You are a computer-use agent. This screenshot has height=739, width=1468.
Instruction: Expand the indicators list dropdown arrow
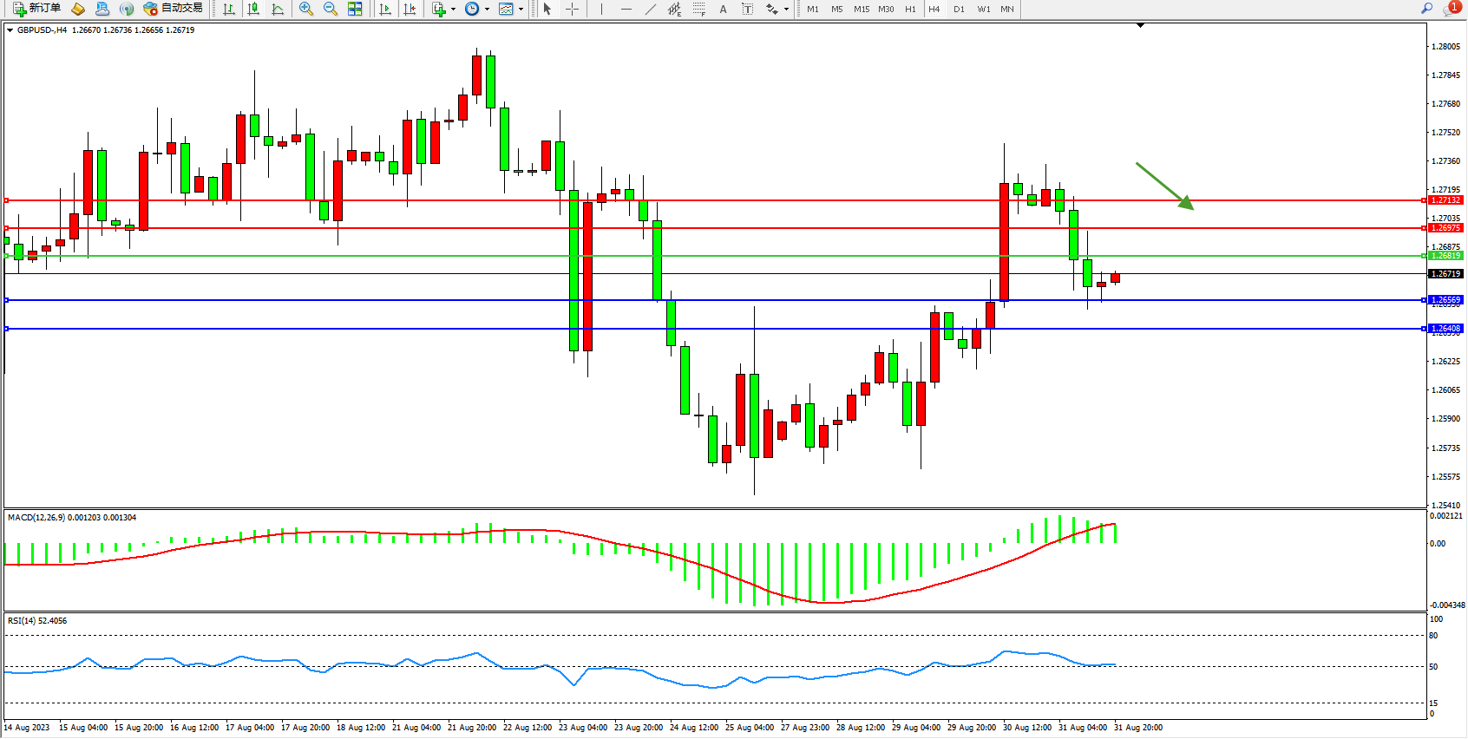tap(453, 10)
